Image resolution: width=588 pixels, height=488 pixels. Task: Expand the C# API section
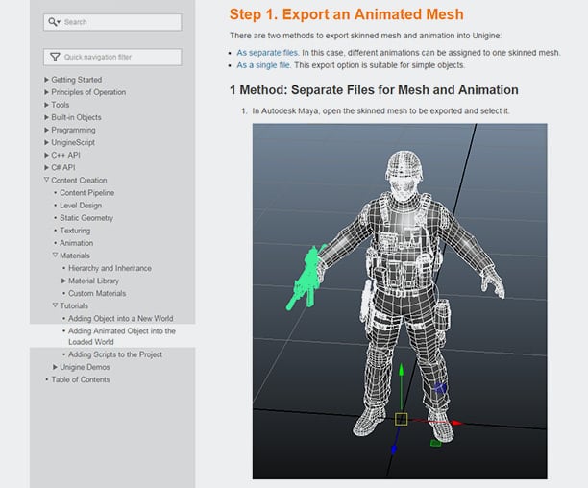click(46, 167)
